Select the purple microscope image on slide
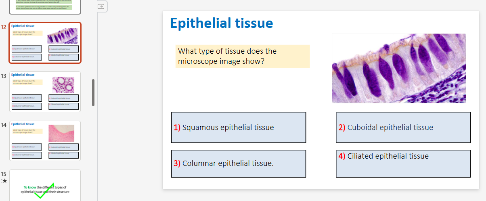The height and width of the screenshot is (201, 486). [x=399, y=68]
